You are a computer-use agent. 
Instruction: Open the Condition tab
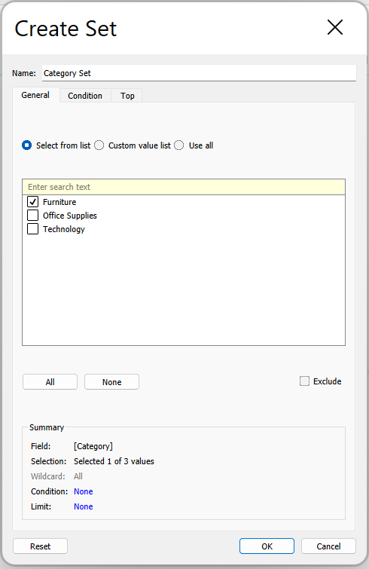85,96
